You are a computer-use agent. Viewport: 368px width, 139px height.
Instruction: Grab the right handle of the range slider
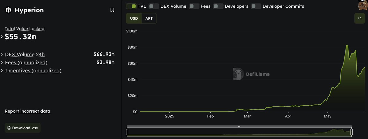pos(351,132)
